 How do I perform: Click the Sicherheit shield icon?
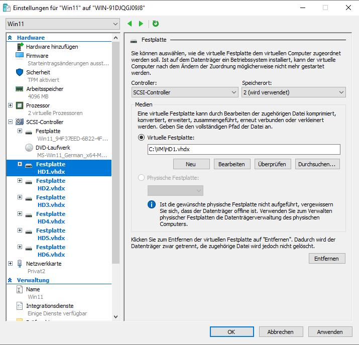tap(20, 72)
